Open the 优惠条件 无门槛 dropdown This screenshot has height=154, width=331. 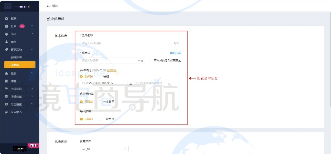point(104,149)
